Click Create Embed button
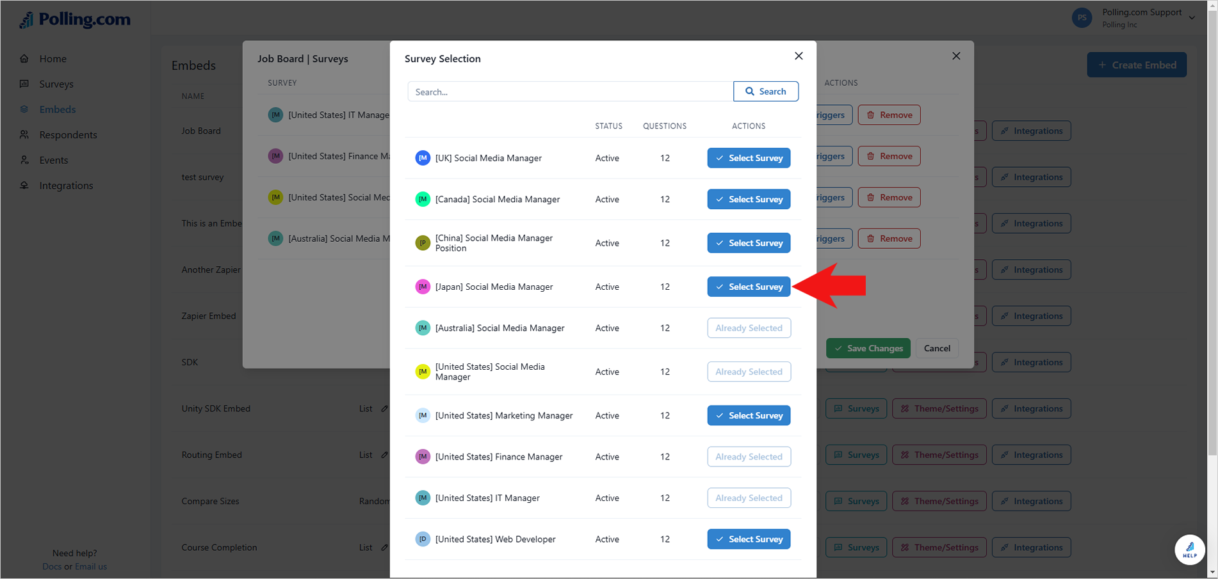1218x579 pixels. [1137, 65]
